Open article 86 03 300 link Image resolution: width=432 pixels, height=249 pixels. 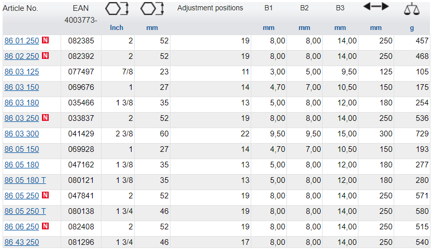(21, 134)
